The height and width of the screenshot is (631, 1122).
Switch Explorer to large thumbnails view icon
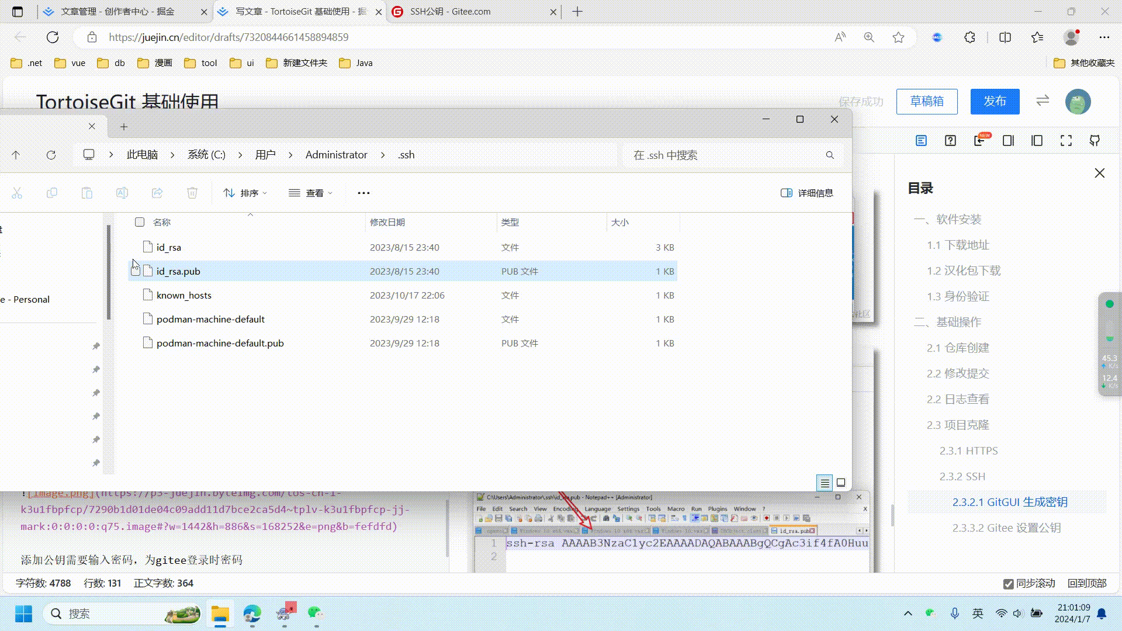click(841, 483)
